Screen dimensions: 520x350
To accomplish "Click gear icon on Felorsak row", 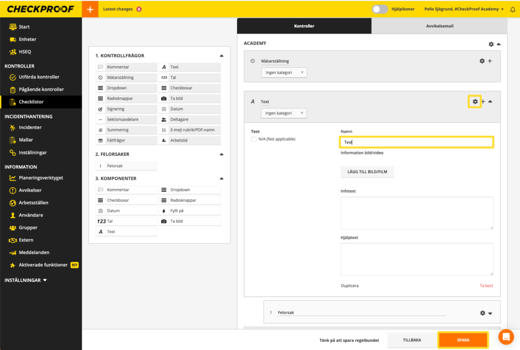I will 482,313.
